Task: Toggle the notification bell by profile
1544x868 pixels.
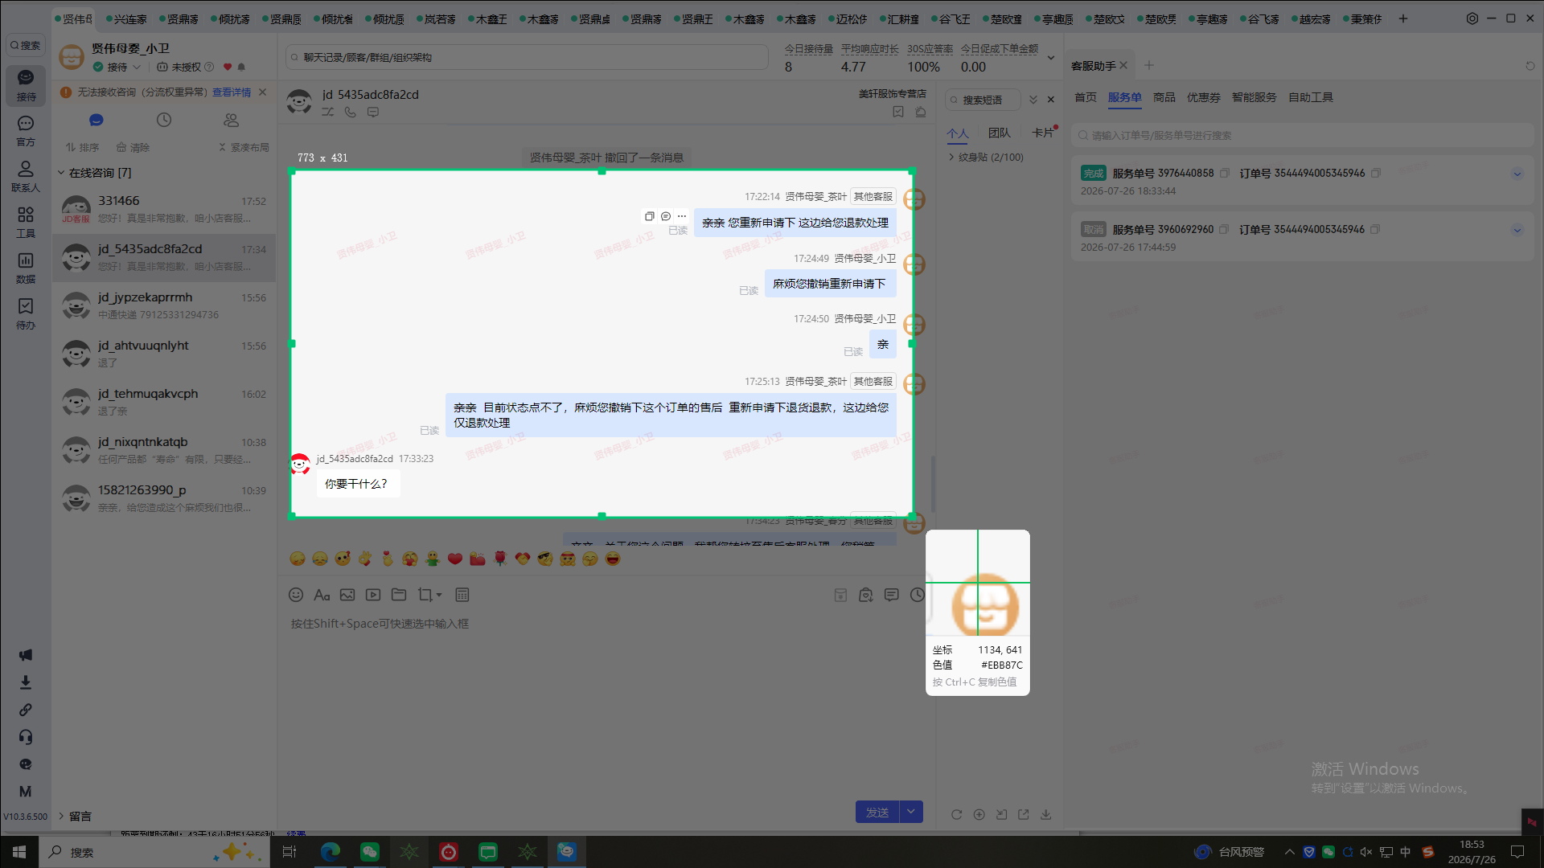Action: click(x=241, y=67)
